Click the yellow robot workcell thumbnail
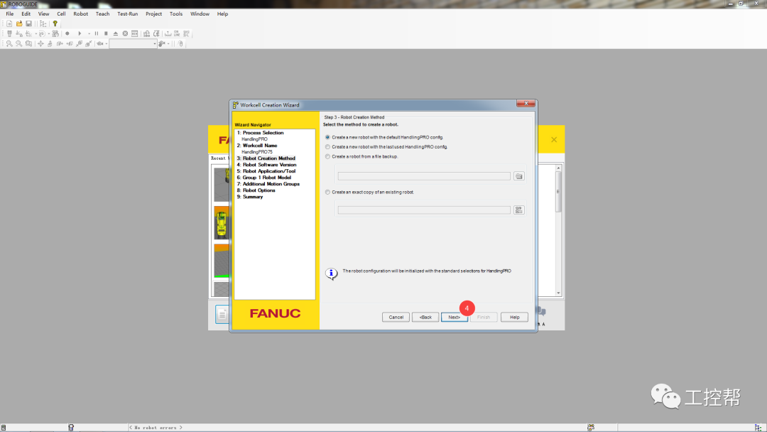This screenshot has height=432, width=767. 222,223
